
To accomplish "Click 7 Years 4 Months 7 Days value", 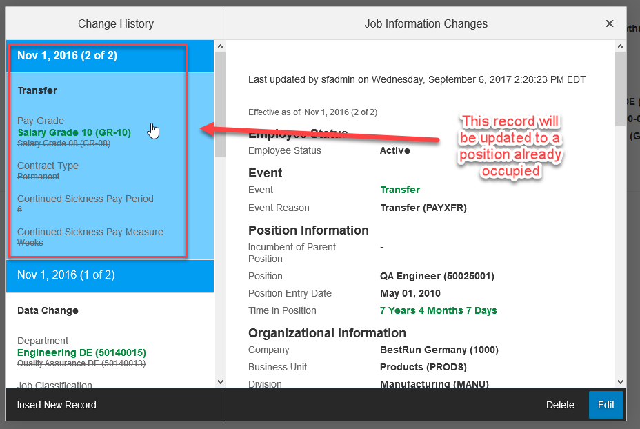I will click(x=439, y=310).
